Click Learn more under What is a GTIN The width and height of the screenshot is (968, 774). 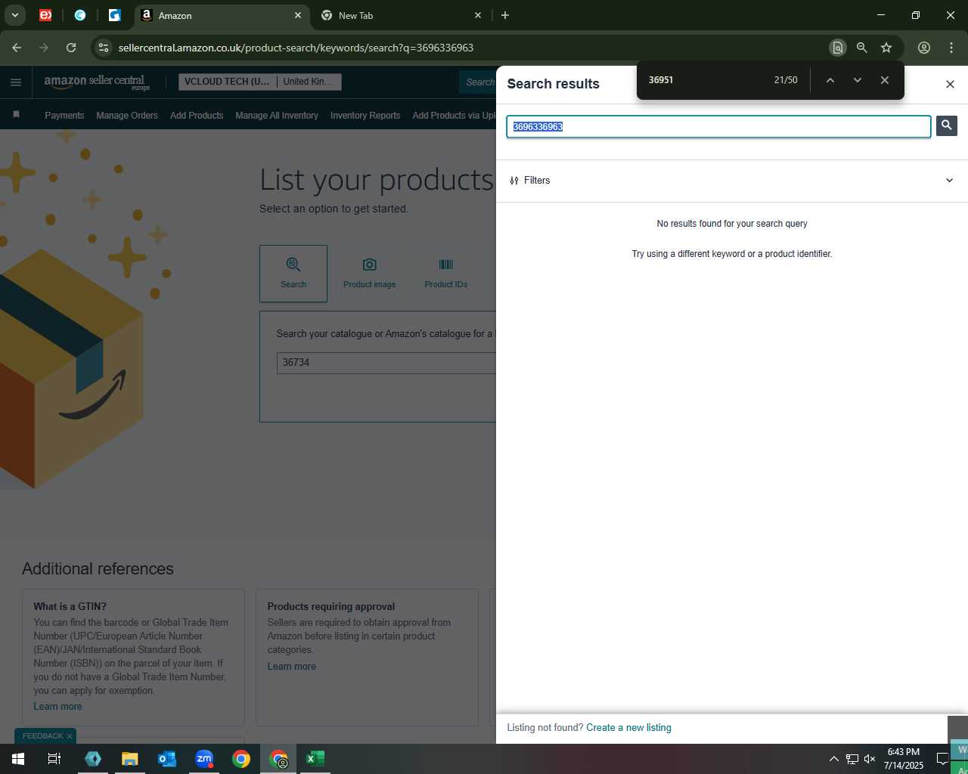(x=57, y=707)
